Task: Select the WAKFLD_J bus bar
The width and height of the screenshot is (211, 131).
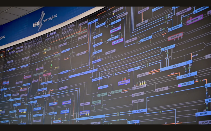Action: [x=168, y=47]
